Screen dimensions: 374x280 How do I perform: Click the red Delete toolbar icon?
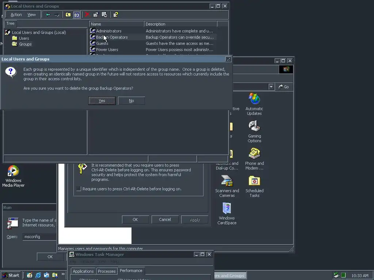(x=87, y=15)
